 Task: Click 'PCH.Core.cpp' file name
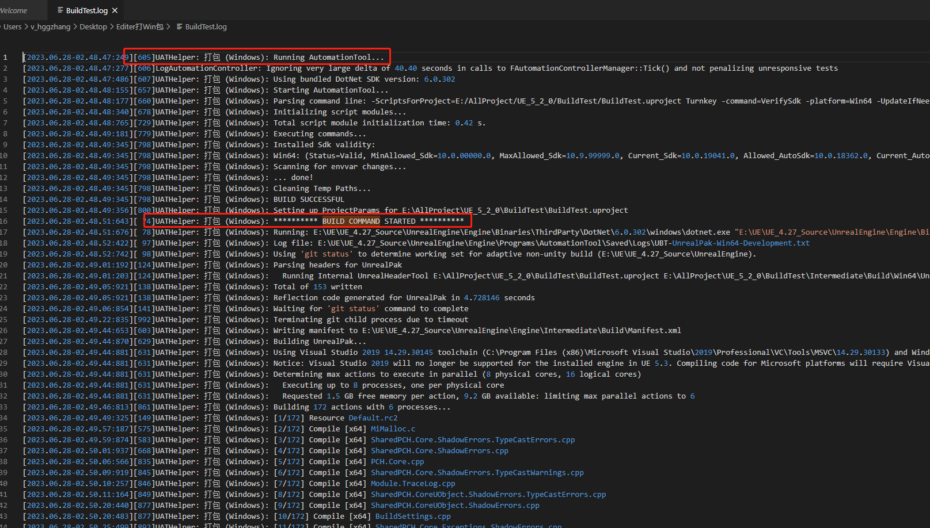[397, 462]
